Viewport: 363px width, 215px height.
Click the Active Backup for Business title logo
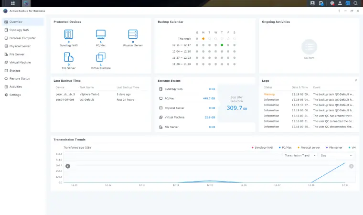(5, 11)
